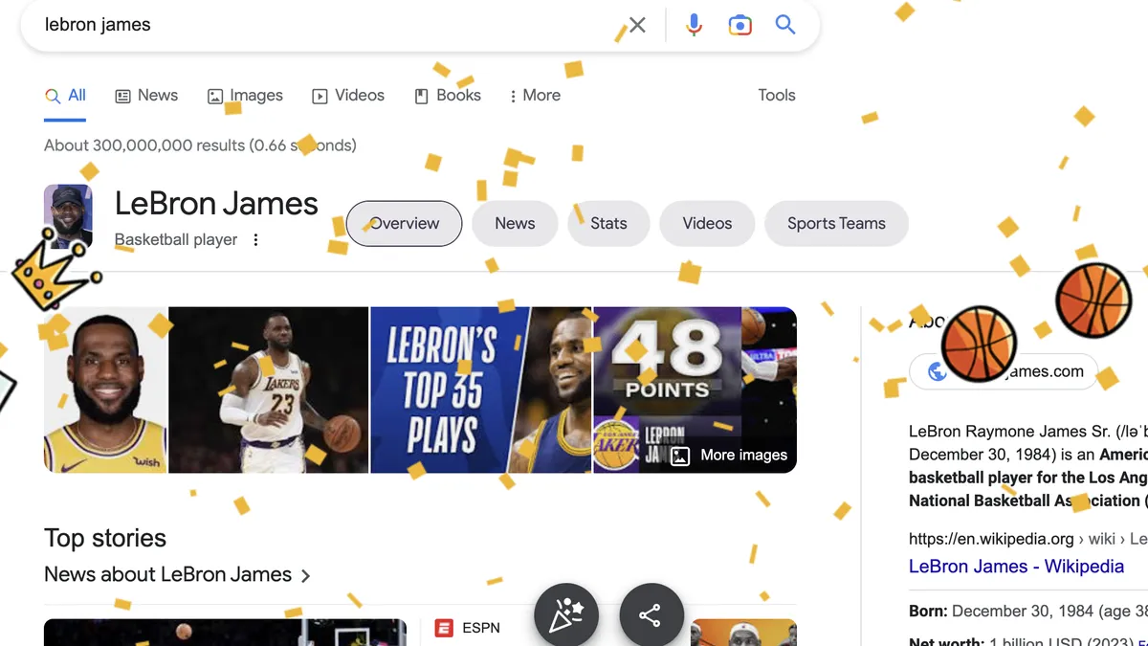
Task: Open the Tools options
Action: tap(777, 96)
